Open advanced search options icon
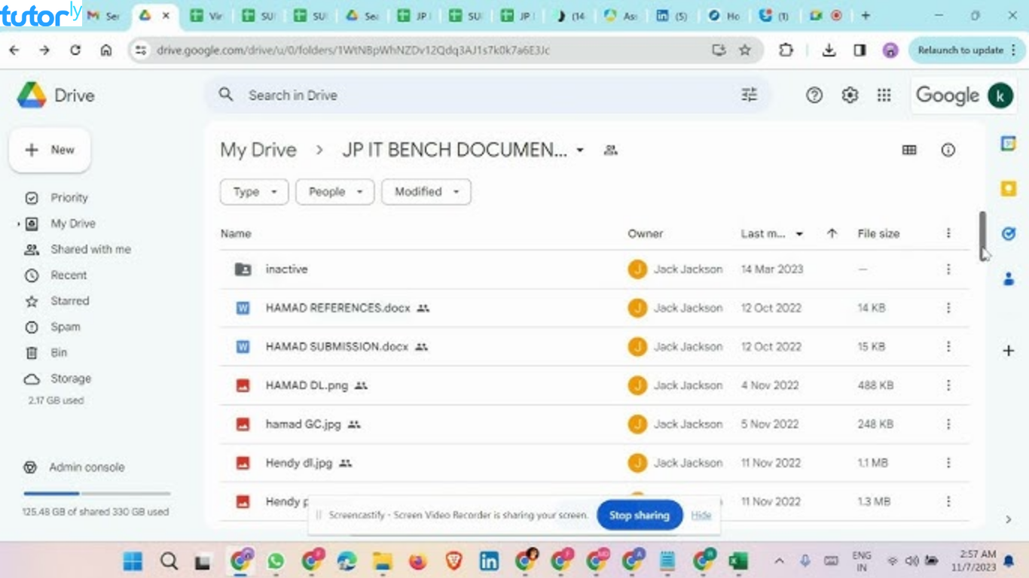 coord(748,95)
